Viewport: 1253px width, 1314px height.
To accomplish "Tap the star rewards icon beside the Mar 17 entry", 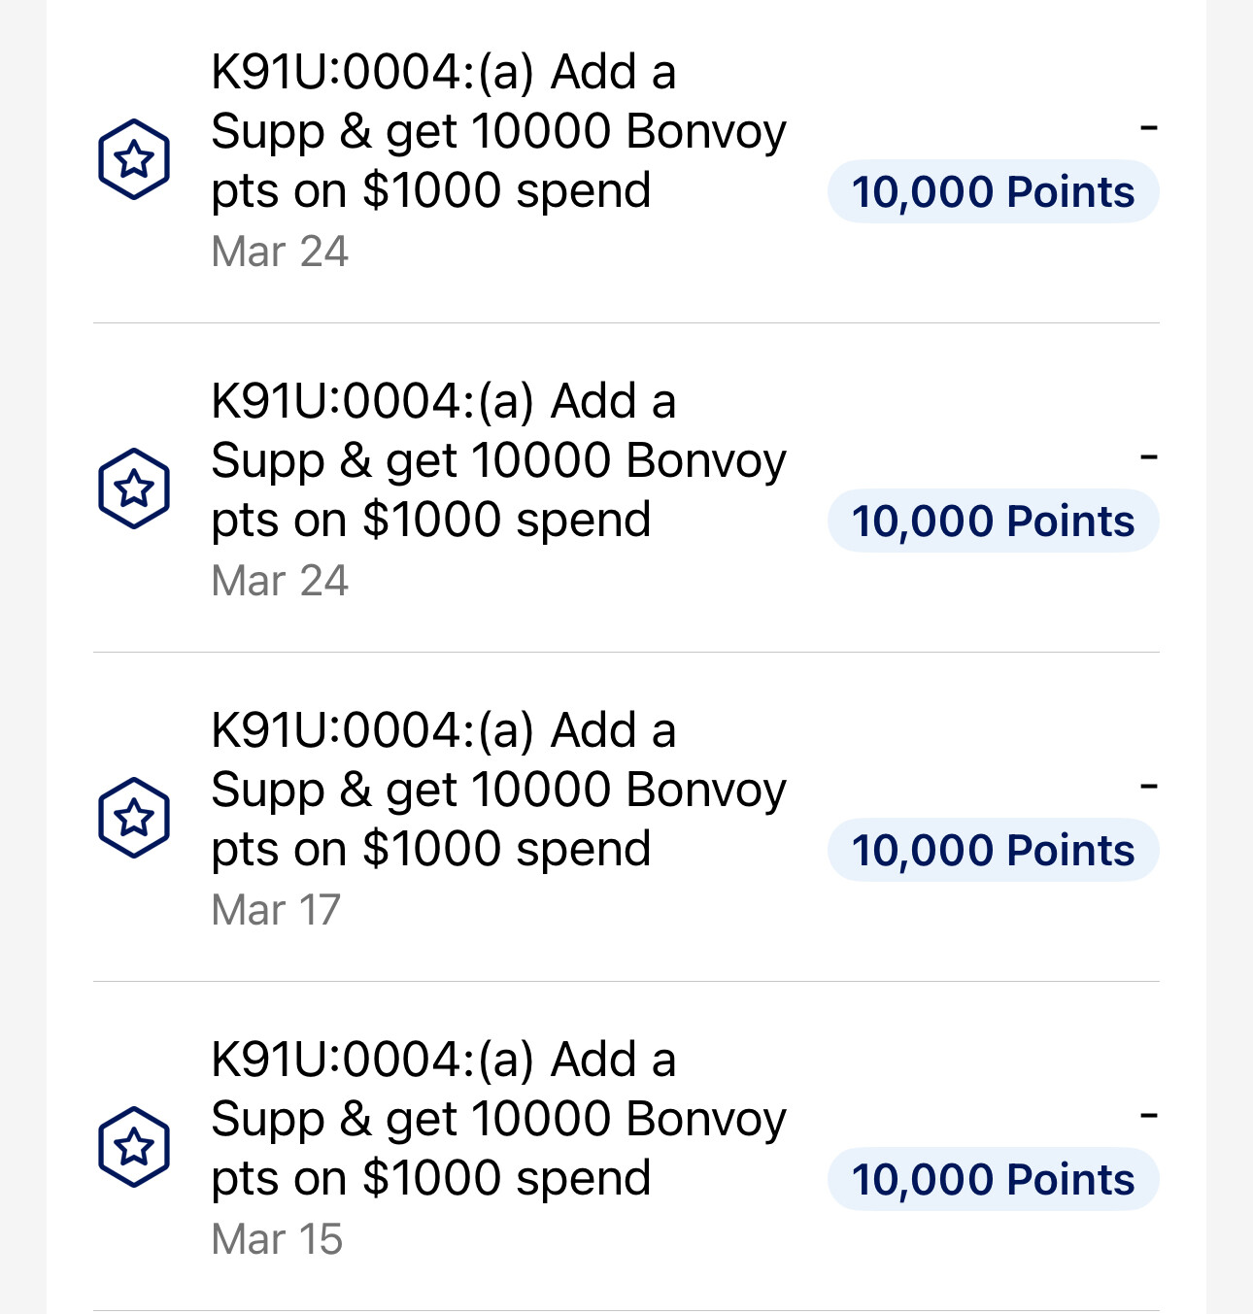I will point(134,818).
